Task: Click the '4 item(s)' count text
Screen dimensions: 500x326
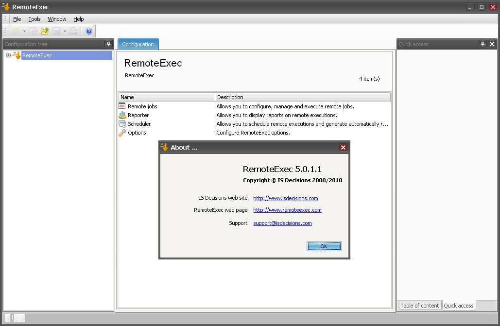Action: tap(369, 79)
